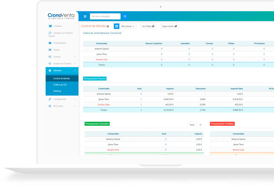Click the 8.880,00 € Importe Neto total
The width and height of the screenshot is (274, 186).
(x=238, y=110)
